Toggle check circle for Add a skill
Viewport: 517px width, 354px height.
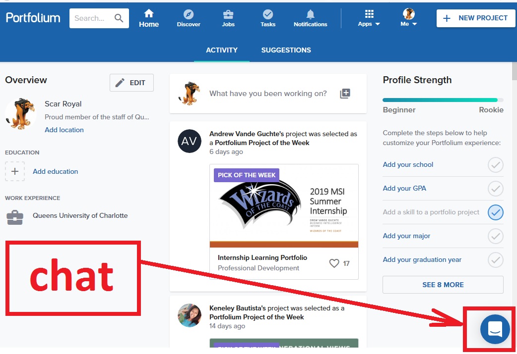[495, 212]
